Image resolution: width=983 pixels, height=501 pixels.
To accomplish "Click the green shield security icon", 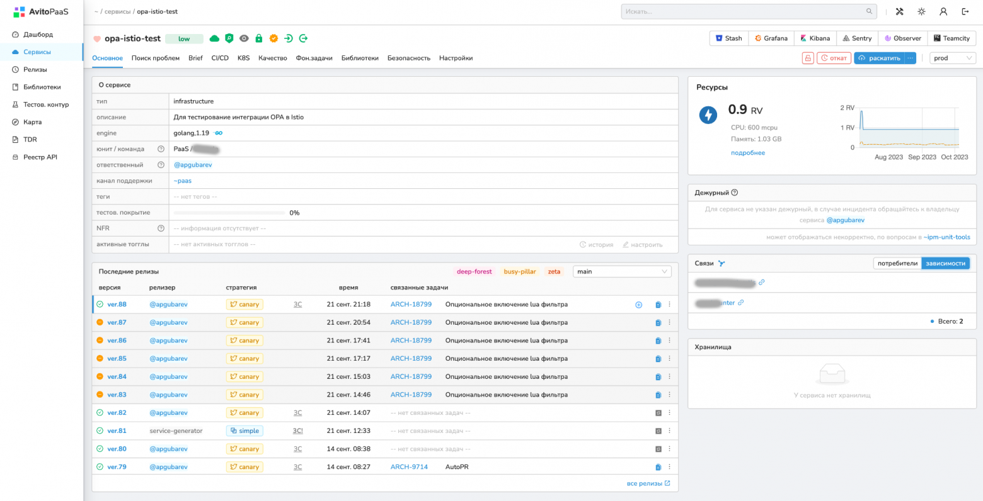I will 229,38.
